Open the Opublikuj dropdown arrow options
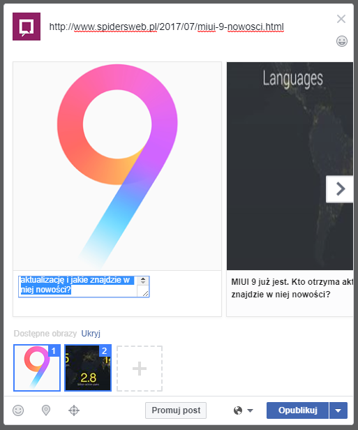The width and height of the screenshot is (358, 430). 338,410
